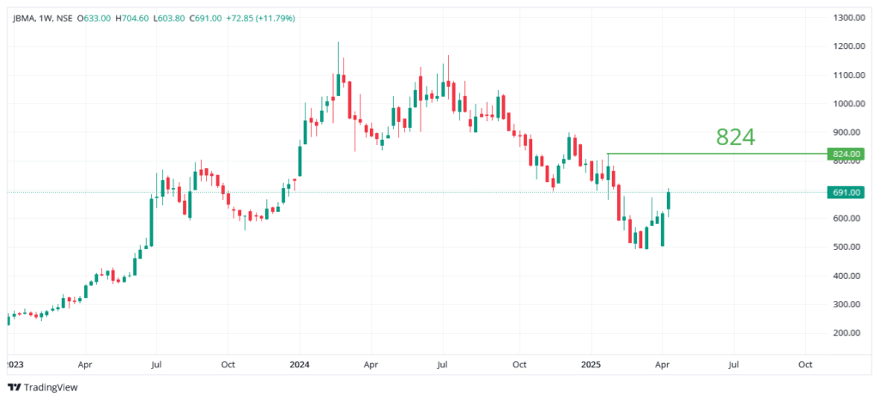Select the large green 824 text annotation
Viewport: 879px width, 400px height.
(736, 136)
